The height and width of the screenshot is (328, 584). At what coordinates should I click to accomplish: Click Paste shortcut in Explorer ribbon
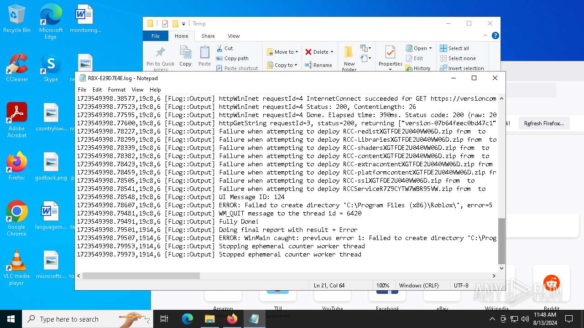237,68
